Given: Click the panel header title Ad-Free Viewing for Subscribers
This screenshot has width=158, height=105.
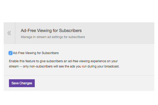Looking at the screenshot, I should click(51, 30).
